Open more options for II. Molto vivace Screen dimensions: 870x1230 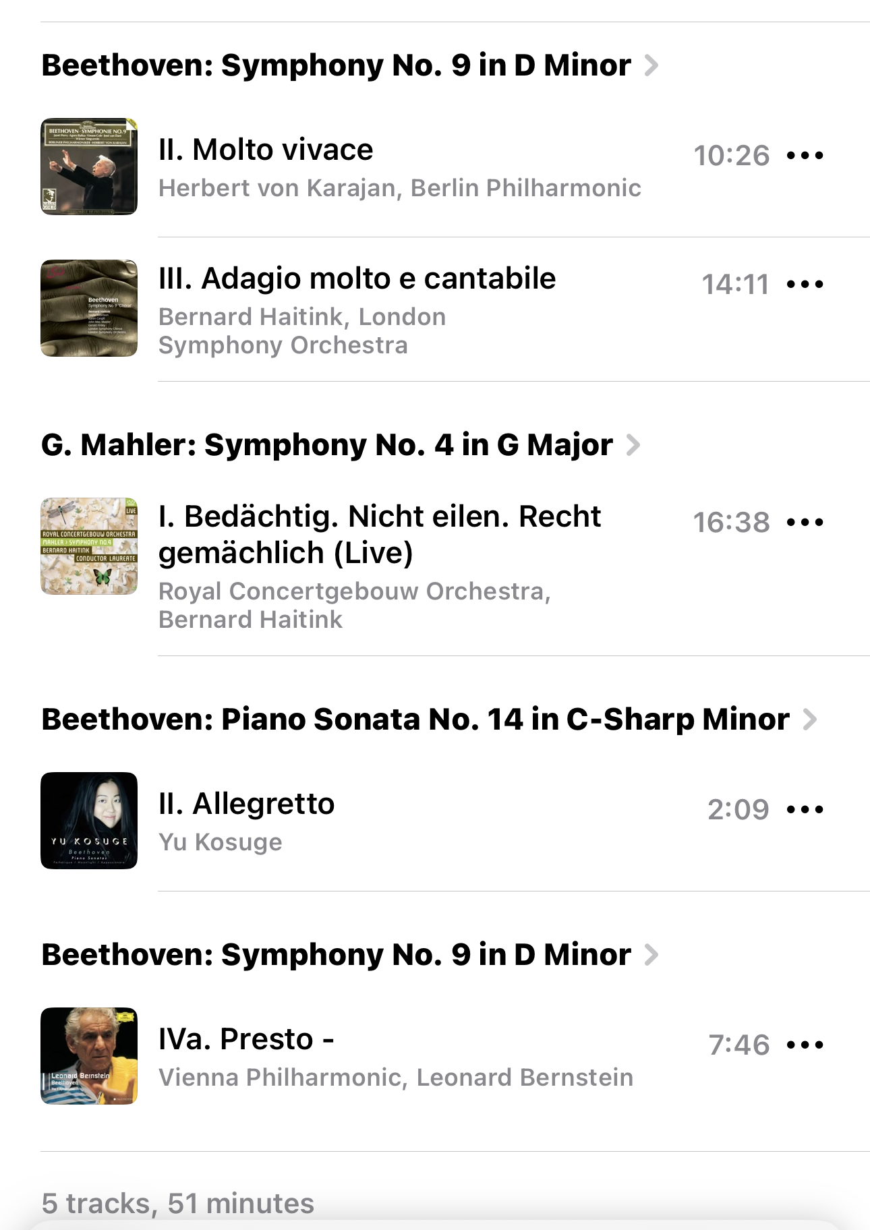tap(805, 156)
